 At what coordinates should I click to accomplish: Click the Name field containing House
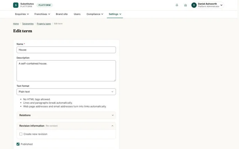click(66, 50)
